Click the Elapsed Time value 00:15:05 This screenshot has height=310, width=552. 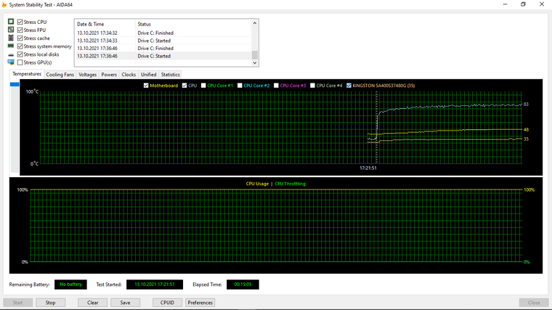(243, 285)
